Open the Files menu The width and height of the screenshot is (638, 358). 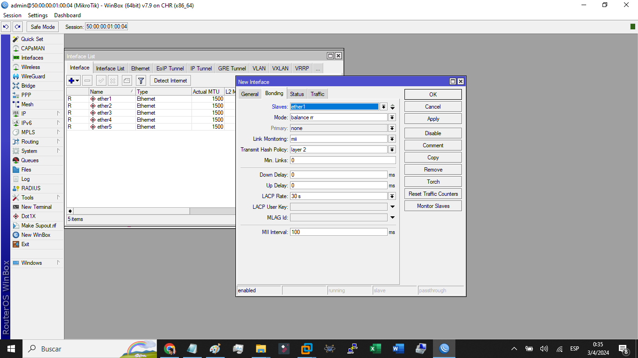26,170
